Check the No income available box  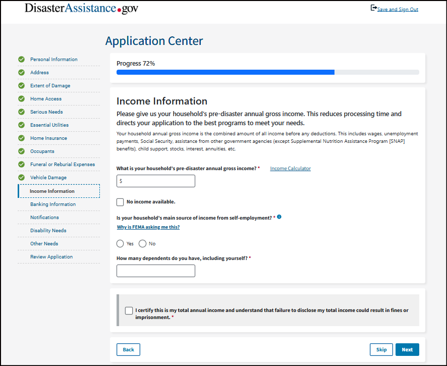tap(120, 202)
